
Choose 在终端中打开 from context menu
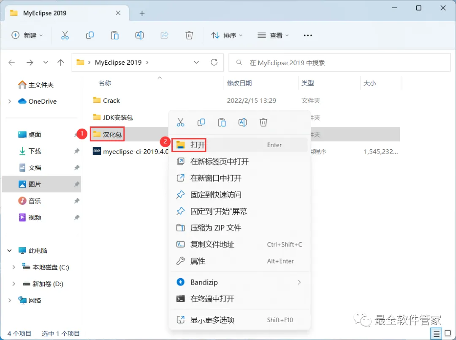[239, 299]
